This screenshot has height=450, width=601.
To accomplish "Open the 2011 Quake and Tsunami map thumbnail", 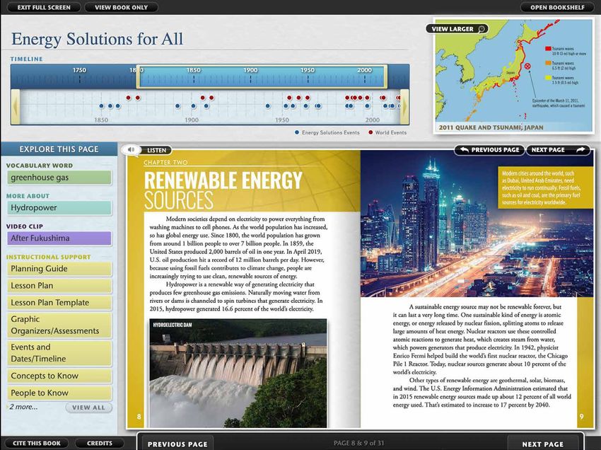I will click(x=513, y=76).
